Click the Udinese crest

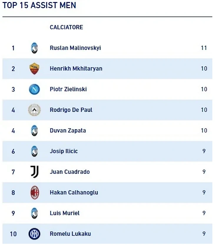click(x=34, y=110)
